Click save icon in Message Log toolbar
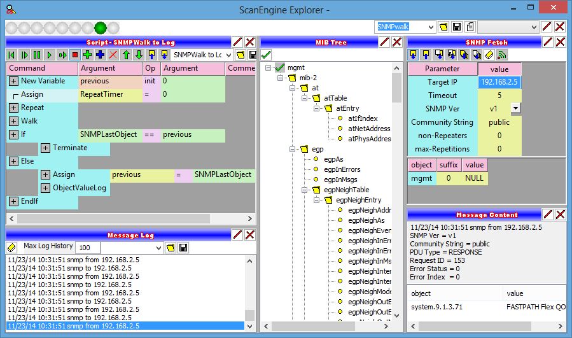 click(x=183, y=247)
